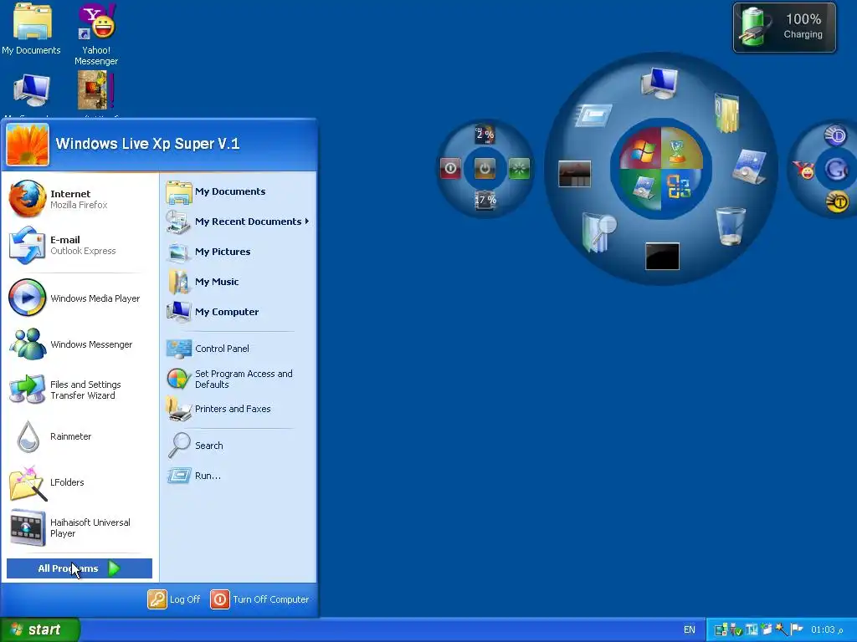Image resolution: width=857 pixels, height=642 pixels.
Task: Click the tray magic wand icon
Action: [x=781, y=629]
